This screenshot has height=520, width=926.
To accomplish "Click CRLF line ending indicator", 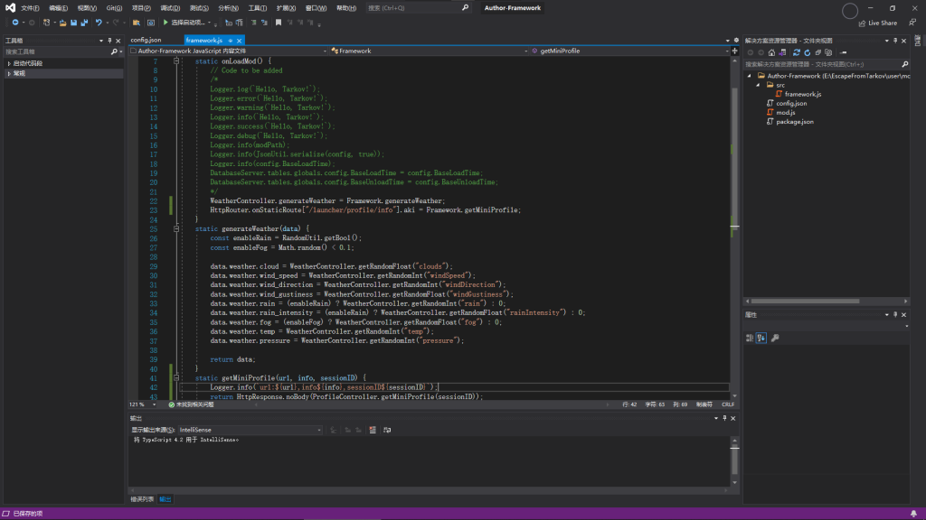I will click(728, 404).
